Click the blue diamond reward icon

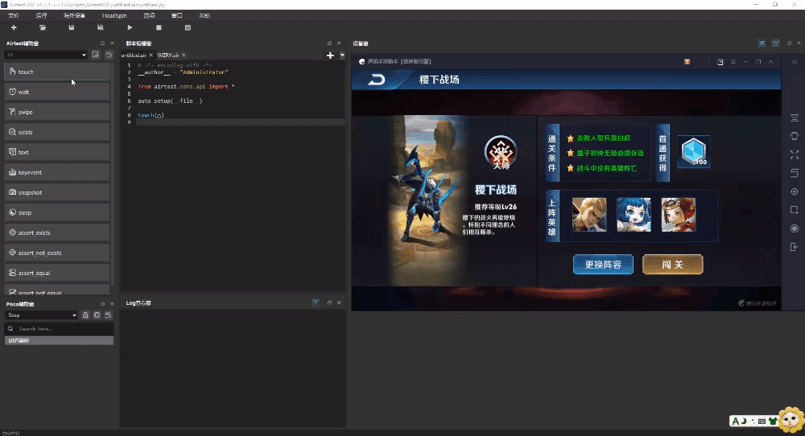coord(694,152)
